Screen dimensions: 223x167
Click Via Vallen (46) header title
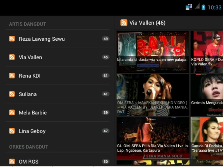pyautogui.click(x=147, y=23)
